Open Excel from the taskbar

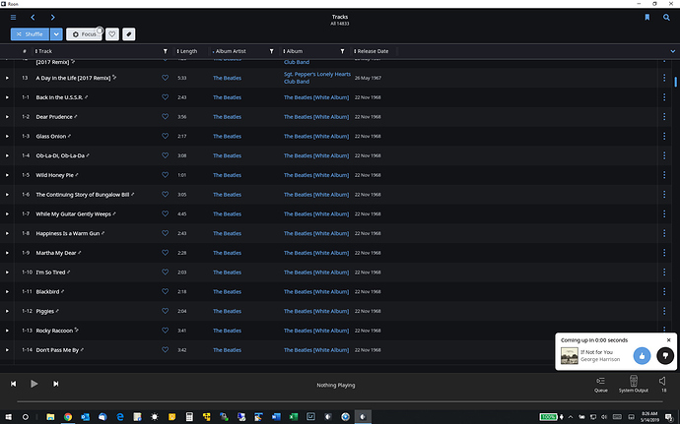pyautogui.click(x=294, y=417)
